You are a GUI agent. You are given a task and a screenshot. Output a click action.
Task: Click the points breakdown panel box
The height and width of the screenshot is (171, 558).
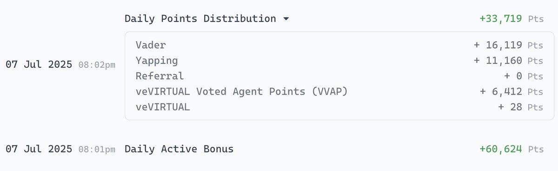pyautogui.click(x=339, y=76)
